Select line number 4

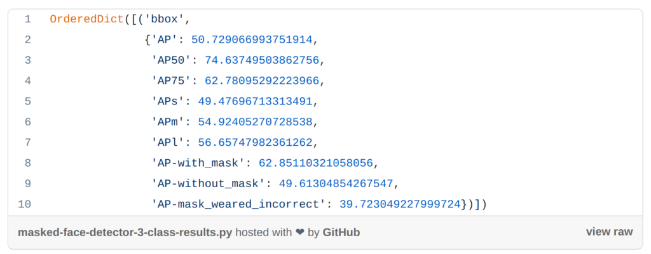click(27, 81)
